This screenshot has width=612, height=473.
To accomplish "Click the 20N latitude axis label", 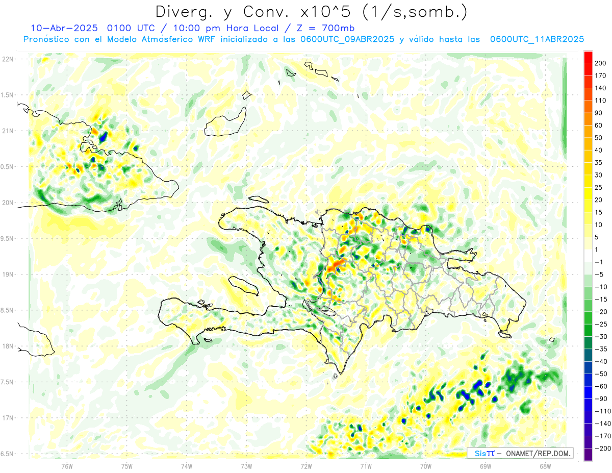I will click(x=8, y=203).
